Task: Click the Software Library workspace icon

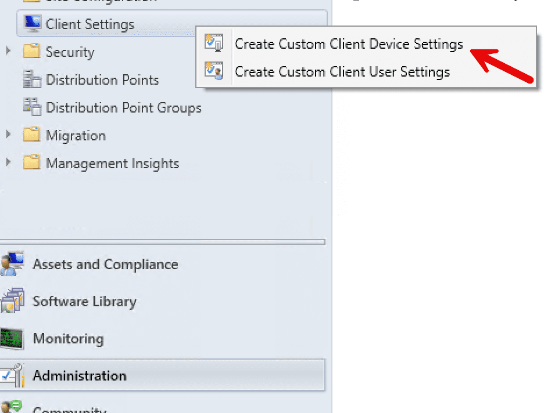Action: (x=12, y=301)
